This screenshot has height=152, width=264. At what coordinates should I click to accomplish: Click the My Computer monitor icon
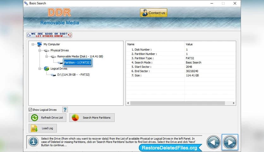39,44
